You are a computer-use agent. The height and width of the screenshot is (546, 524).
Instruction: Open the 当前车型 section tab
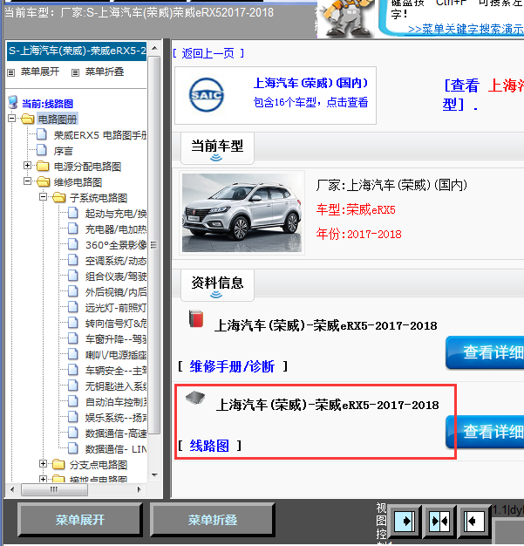(x=217, y=148)
